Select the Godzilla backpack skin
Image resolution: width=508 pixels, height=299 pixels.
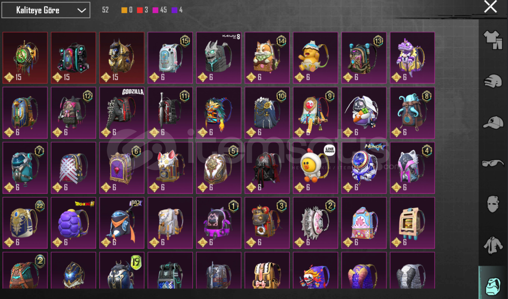tap(122, 113)
